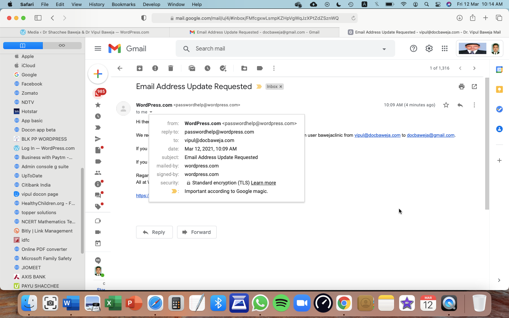Mark the email as unread

coord(192,68)
